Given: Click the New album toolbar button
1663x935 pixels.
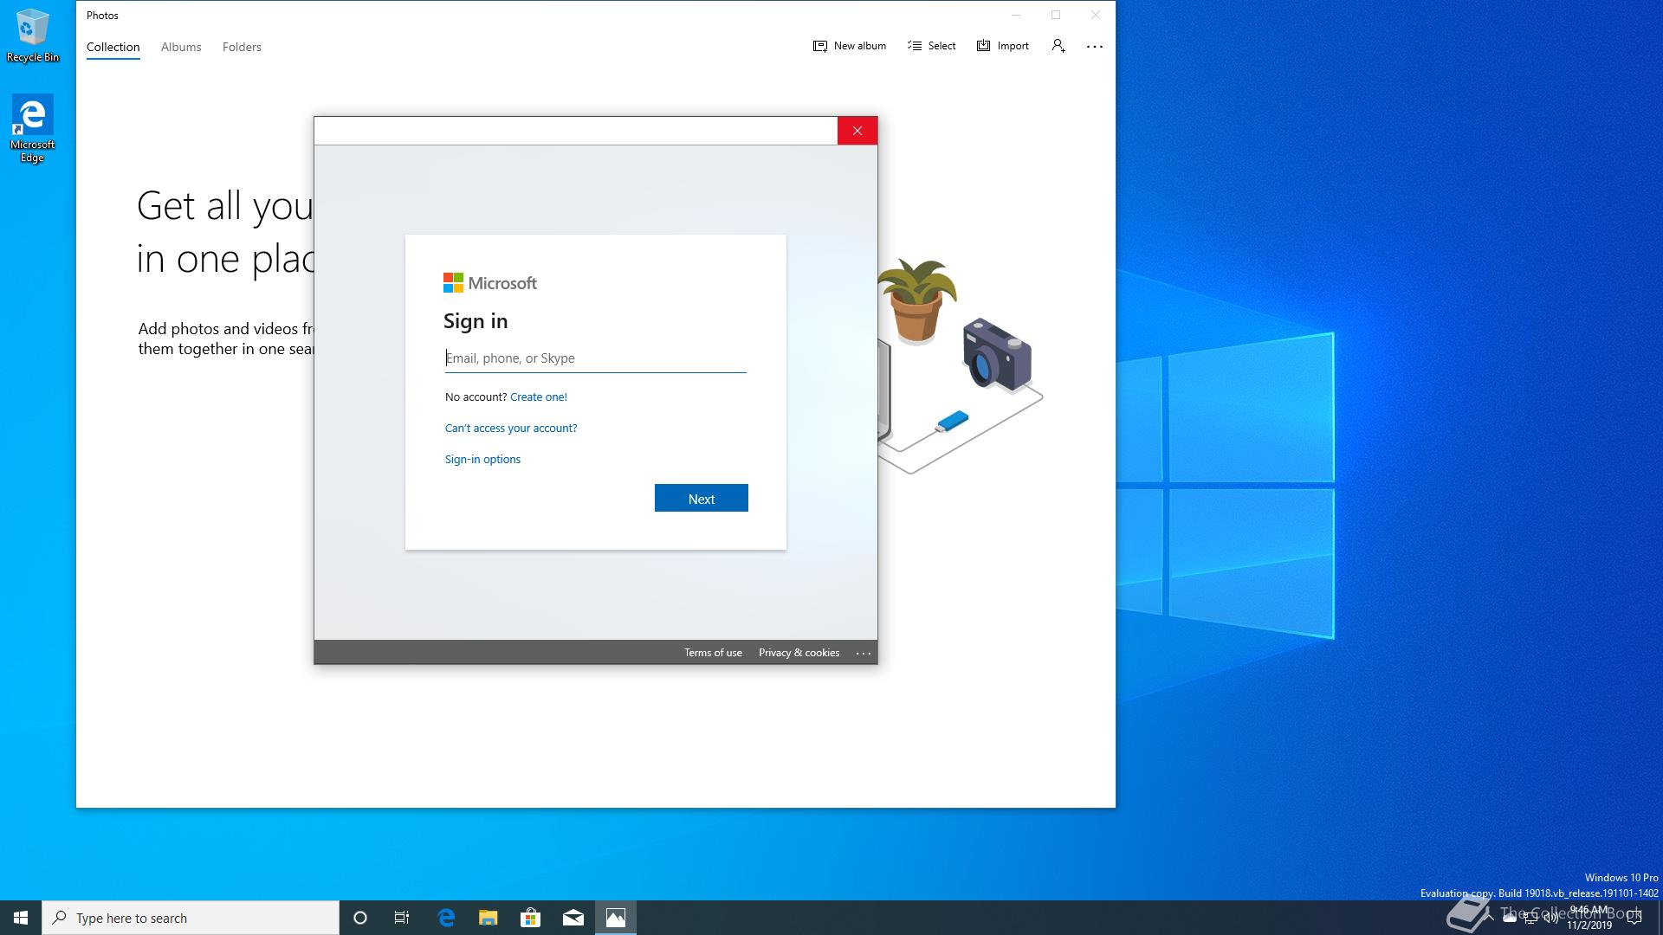Looking at the screenshot, I should 850,46.
